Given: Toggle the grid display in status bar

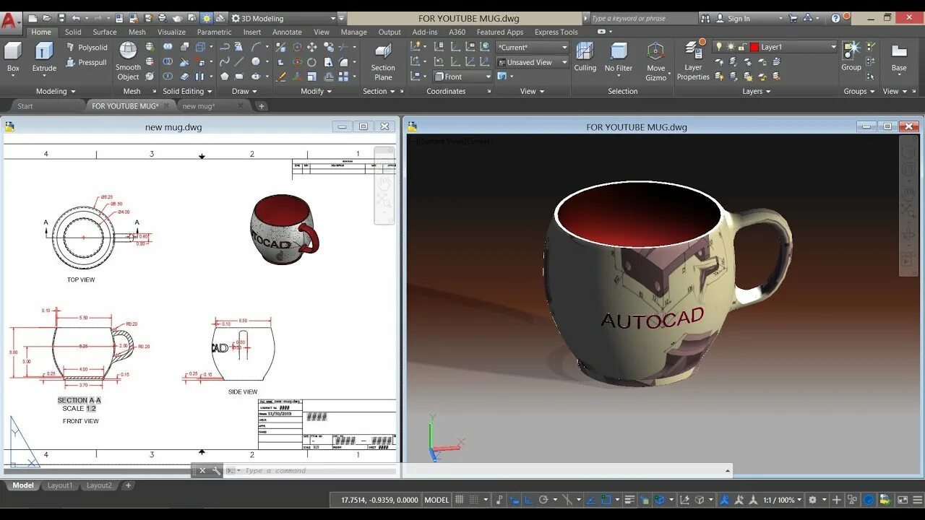Looking at the screenshot, I should pos(459,500).
